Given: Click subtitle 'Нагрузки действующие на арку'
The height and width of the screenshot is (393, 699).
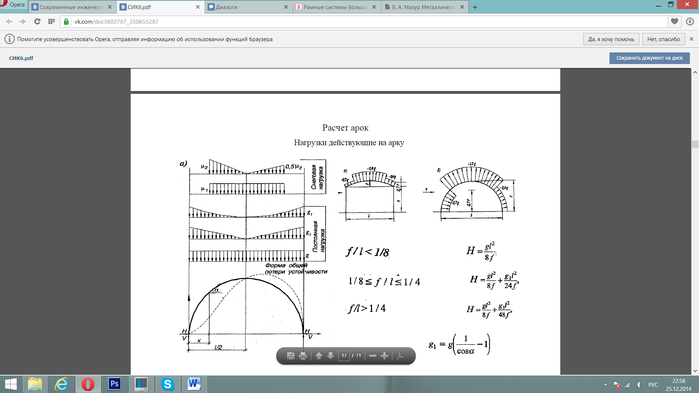Looking at the screenshot, I should (349, 143).
